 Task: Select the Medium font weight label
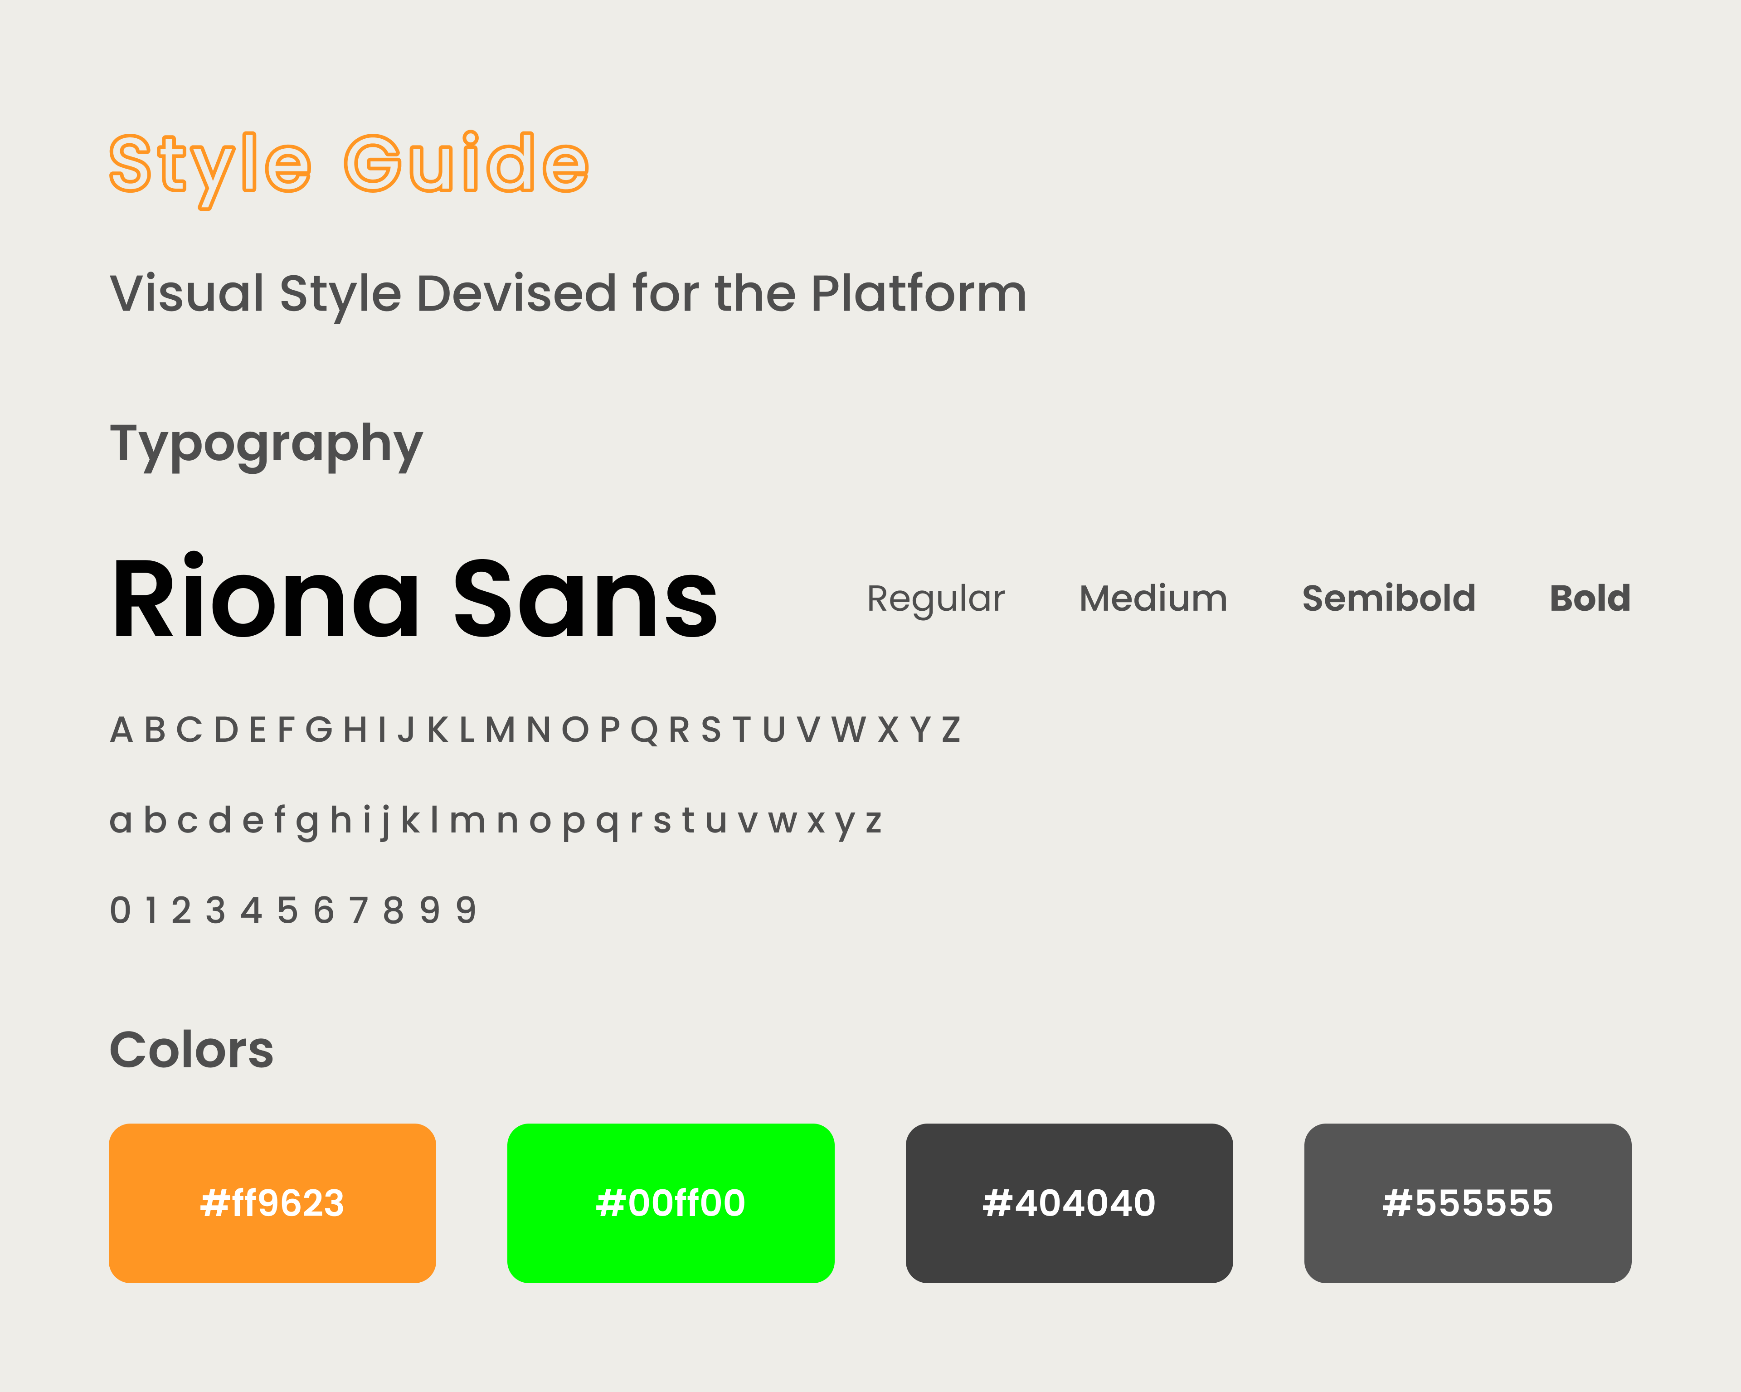click(x=1153, y=599)
